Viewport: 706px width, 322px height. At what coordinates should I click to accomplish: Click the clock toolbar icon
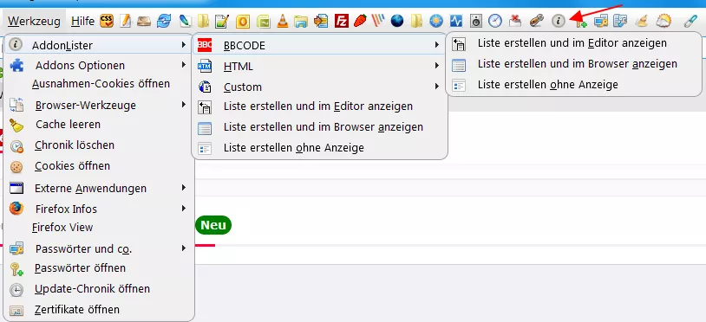click(x=495, y=21)
